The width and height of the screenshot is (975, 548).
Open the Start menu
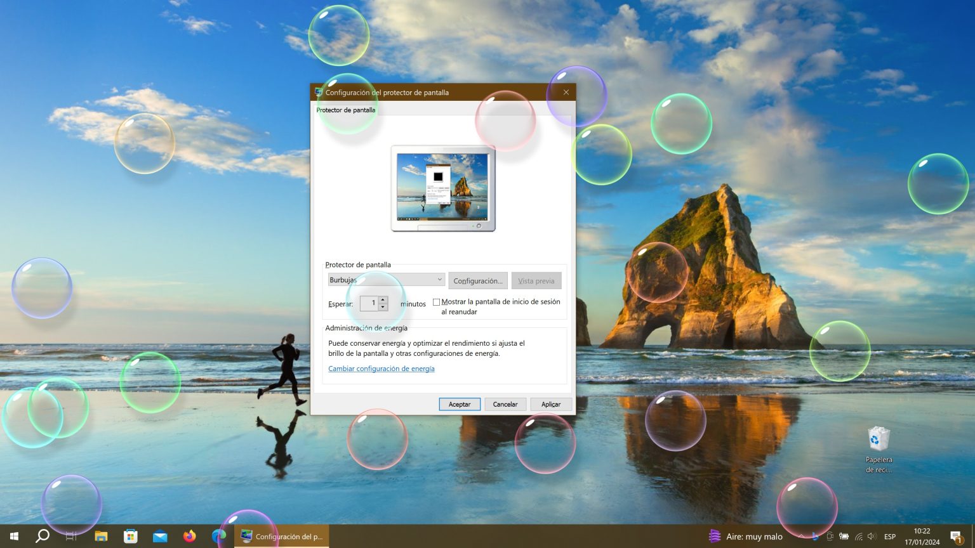click(x=14, y=537)
